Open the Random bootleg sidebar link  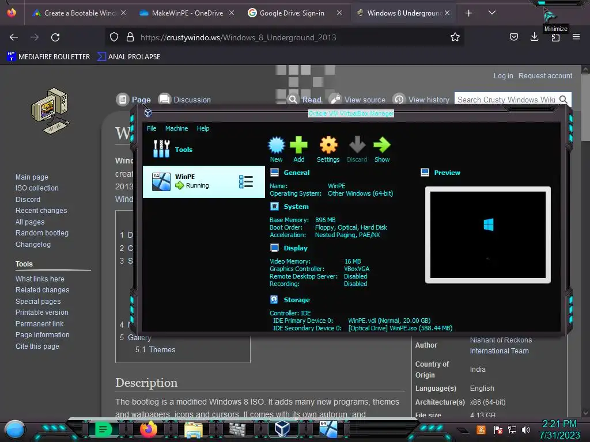(x=41, y=233)
